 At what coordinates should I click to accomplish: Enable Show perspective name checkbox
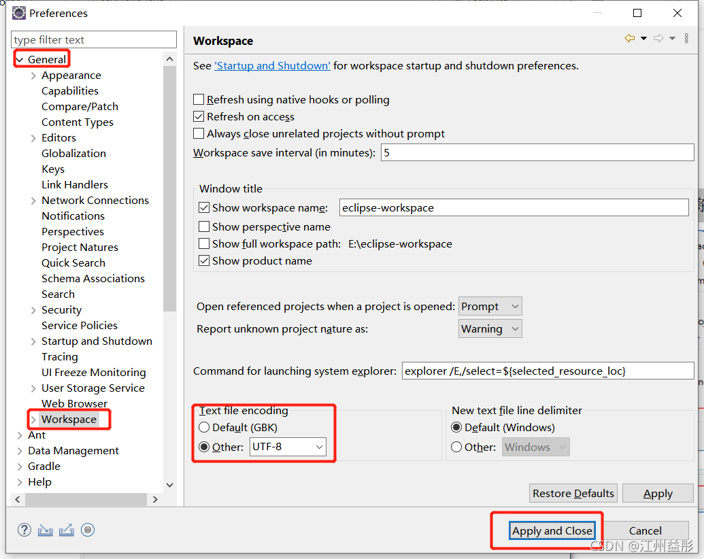204,226
